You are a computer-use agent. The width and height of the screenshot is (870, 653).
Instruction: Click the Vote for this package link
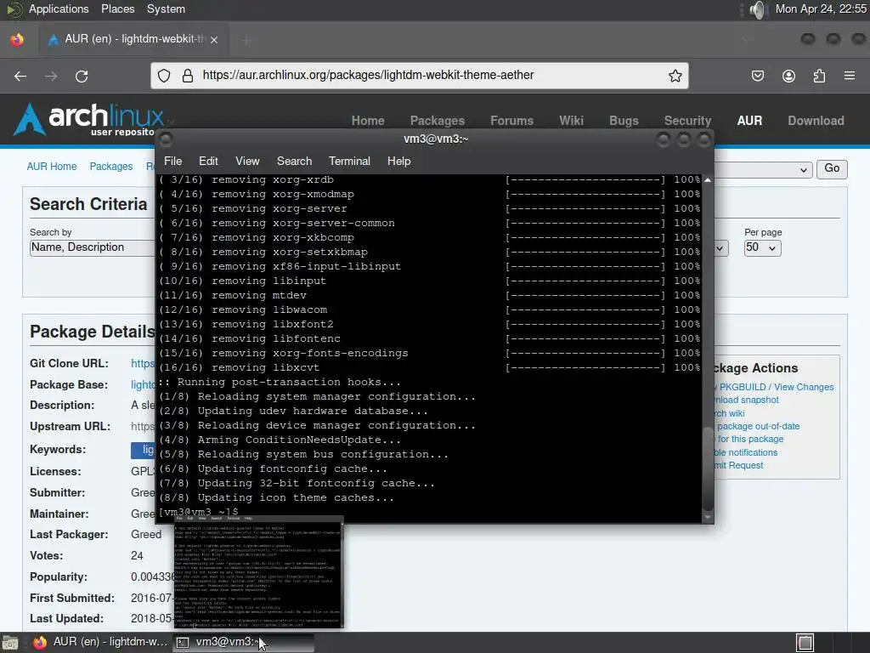pos(749,440)
